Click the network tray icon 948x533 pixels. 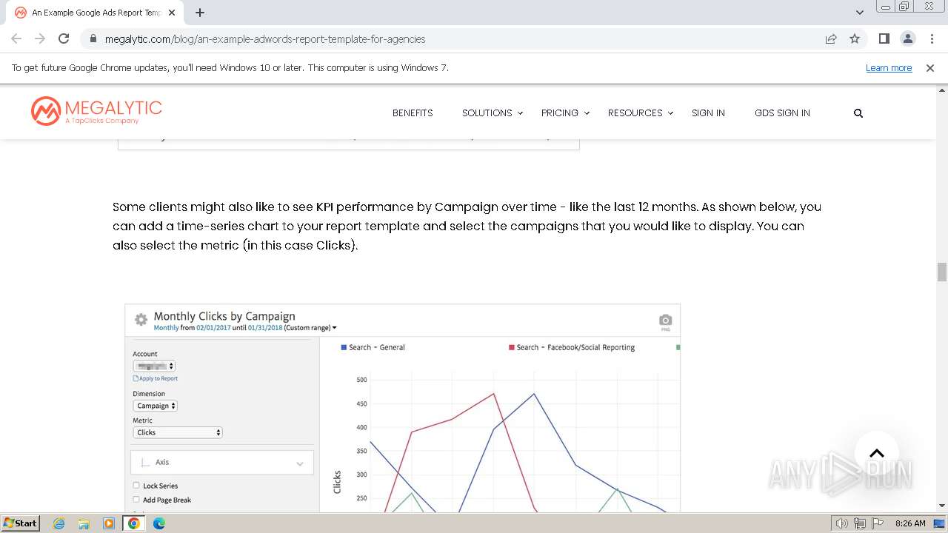(x=860, y=523)
